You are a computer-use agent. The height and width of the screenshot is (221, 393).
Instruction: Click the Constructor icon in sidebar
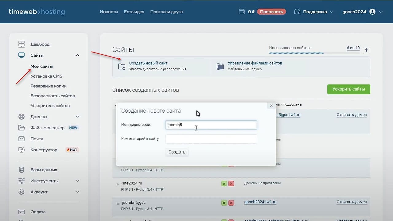pyautogui.click(x=21, y=150)
